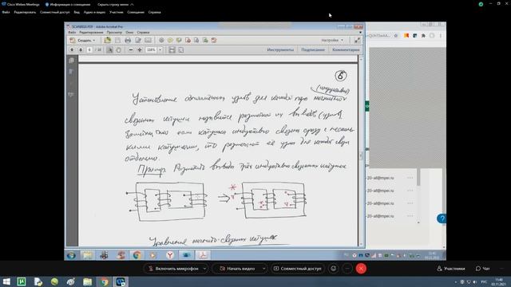Click Acrobat previous page up arrow

(72, 49)
